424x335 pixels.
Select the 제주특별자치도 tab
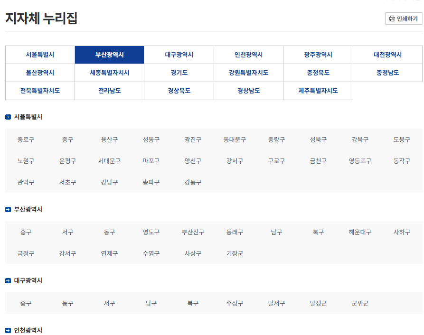[x=318, y=91]
